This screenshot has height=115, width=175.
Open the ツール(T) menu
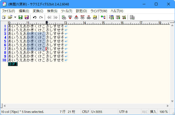point(66,11)
